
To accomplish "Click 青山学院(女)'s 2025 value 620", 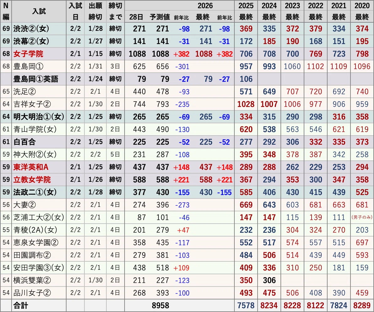I will click(246, 129).
